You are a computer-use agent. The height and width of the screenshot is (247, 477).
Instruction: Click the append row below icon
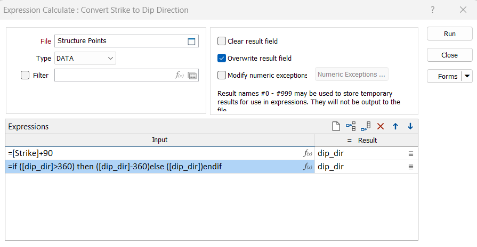[x=366, y=126]
